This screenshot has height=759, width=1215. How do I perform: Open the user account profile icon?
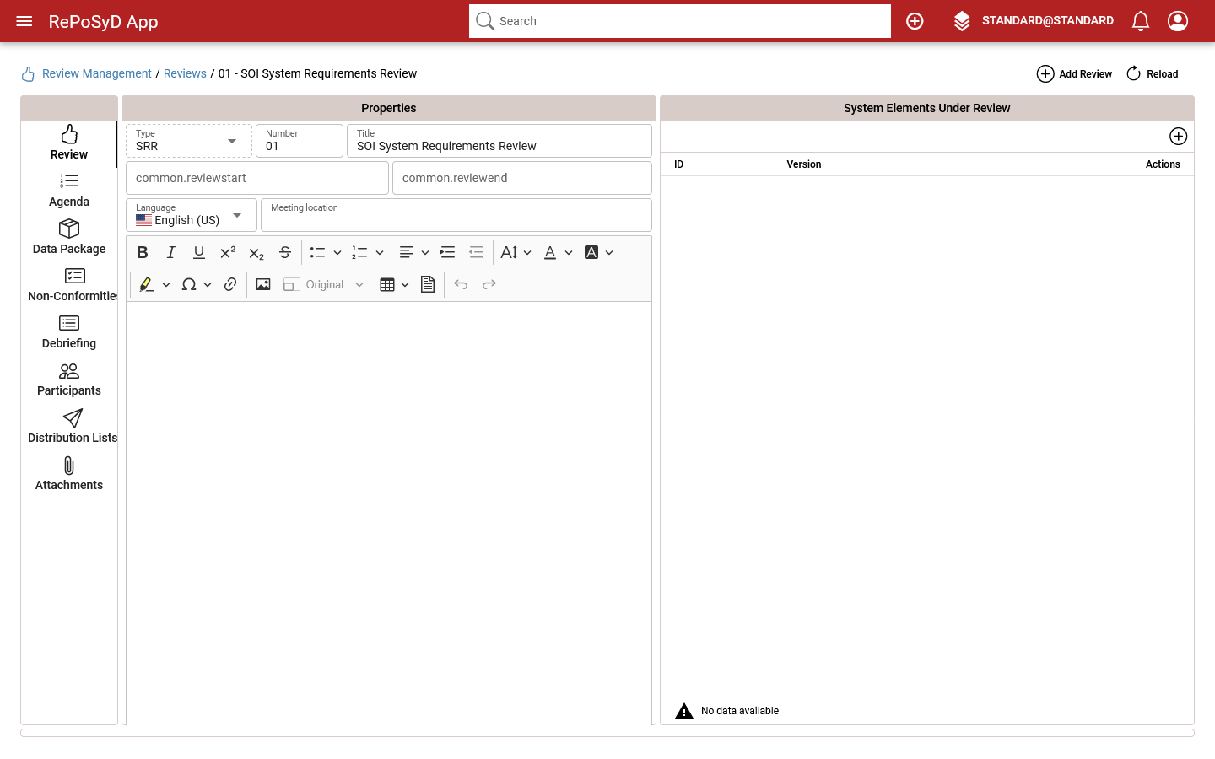tap(1177, 21)
